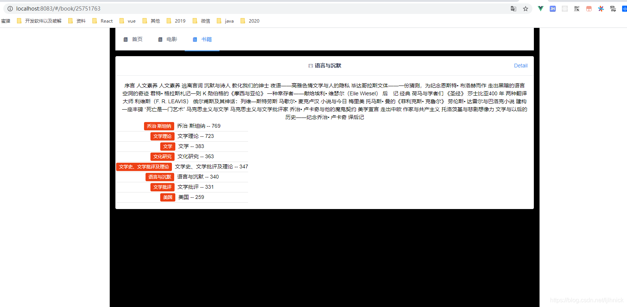
Task: Click the book icon beside 语言与沉默 title
Action: coord(311,66)
